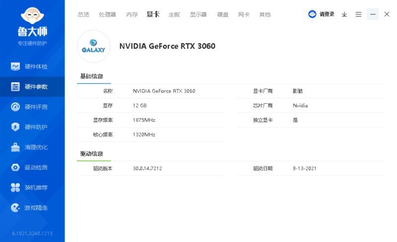Switch to the 内存 tab
The image size is (397, 242).
click(x=132, y=15)
